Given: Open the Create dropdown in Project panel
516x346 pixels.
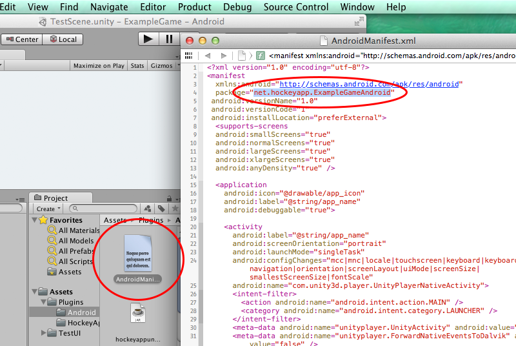Looking at the screenshot, I should [48, 209].
